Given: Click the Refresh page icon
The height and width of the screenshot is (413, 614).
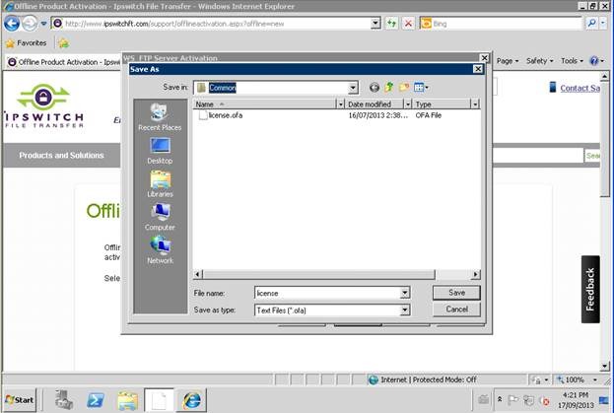Looking at the screenshot, I should 391,24.
